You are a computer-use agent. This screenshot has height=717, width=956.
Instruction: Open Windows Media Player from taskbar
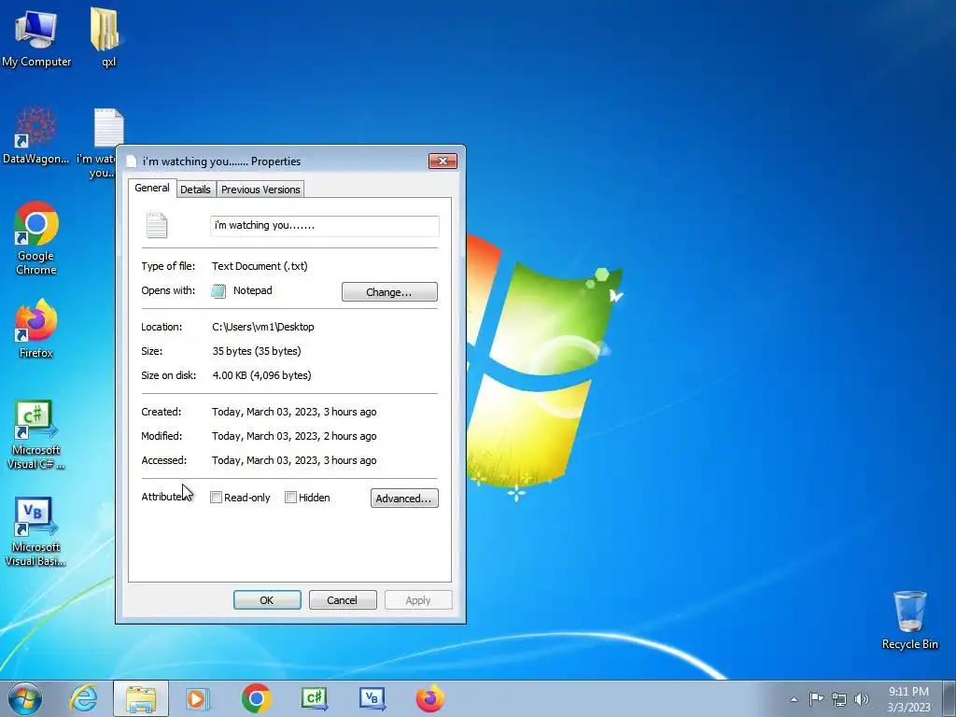(198, 698)
